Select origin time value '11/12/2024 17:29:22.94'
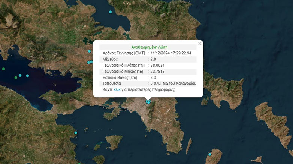Screen dimensions: 293x164 tap(171, 53)
